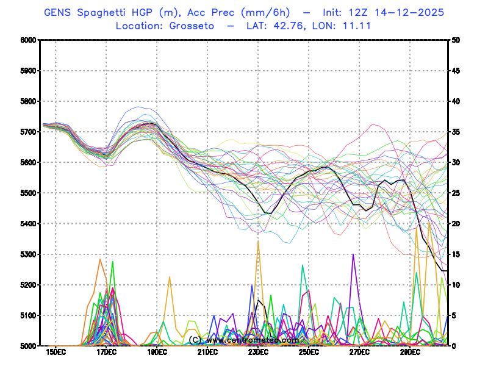This screenshot has width=488, height=377.
Task: Click the 5000 label on left axis
Action: pos(29,346)
